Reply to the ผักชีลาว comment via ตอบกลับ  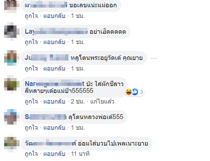[x=54, y=101]
